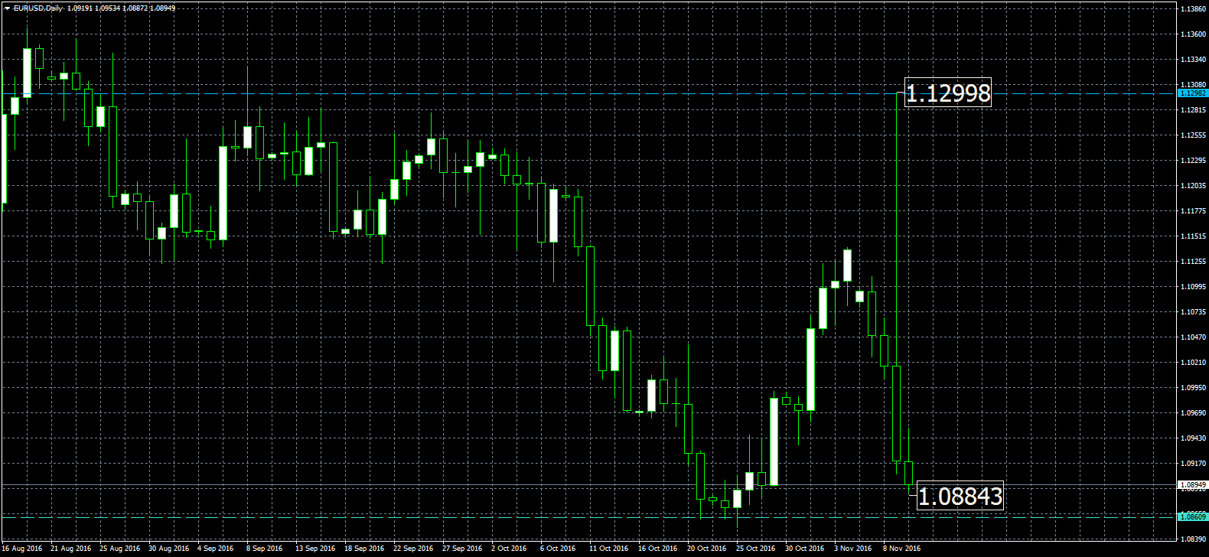The height and width of the screenshot is (557, 1209).
Task: Click the 11 Oct 2016 date label
Action: [608, 549]
